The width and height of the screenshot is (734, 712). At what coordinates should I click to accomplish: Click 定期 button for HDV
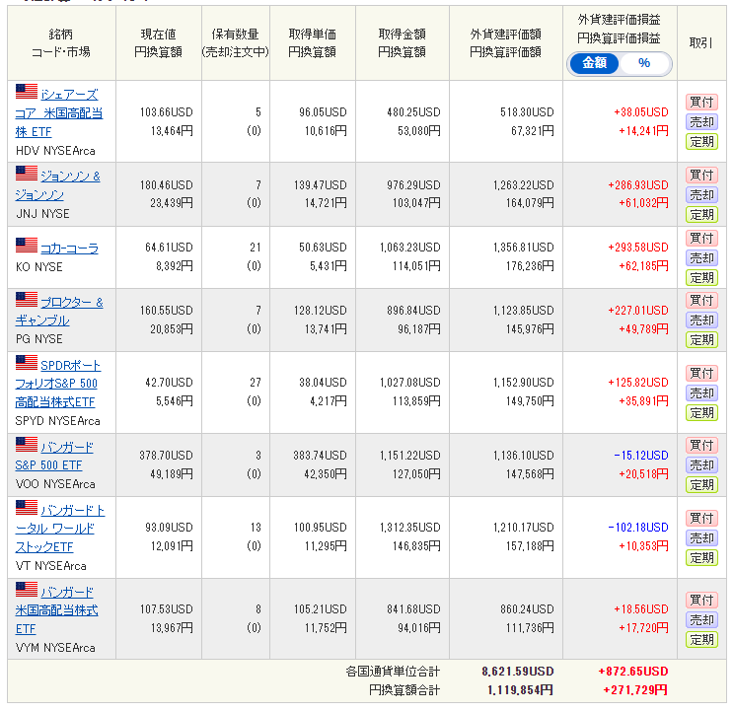pos(701,141)
